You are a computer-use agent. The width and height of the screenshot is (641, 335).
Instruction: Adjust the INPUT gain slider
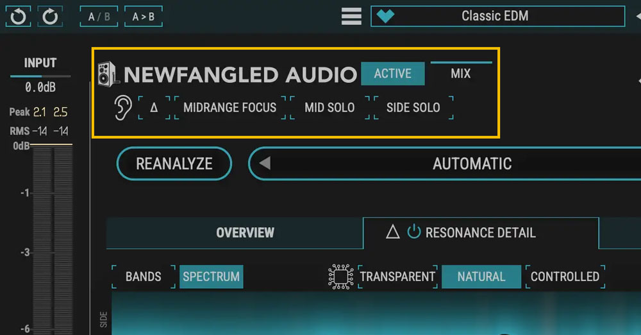(40, 76)
